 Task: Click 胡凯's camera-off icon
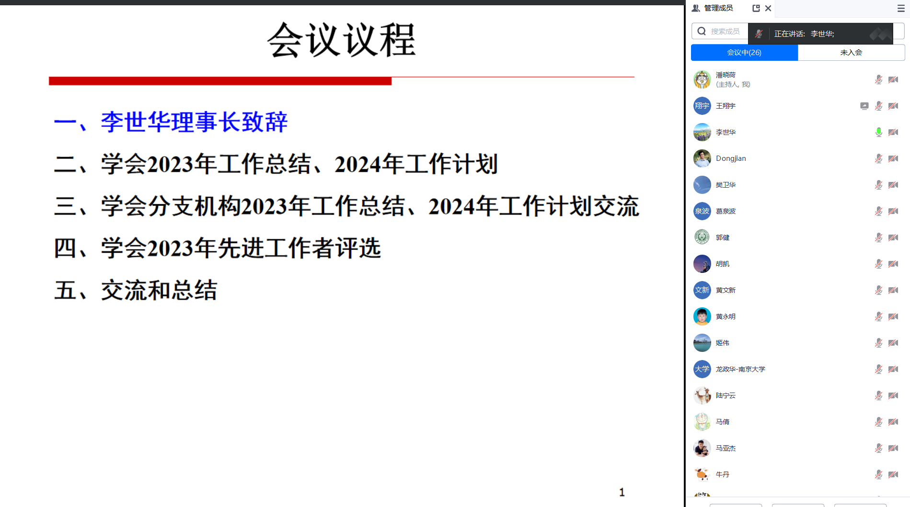click(x=893, y=264)
